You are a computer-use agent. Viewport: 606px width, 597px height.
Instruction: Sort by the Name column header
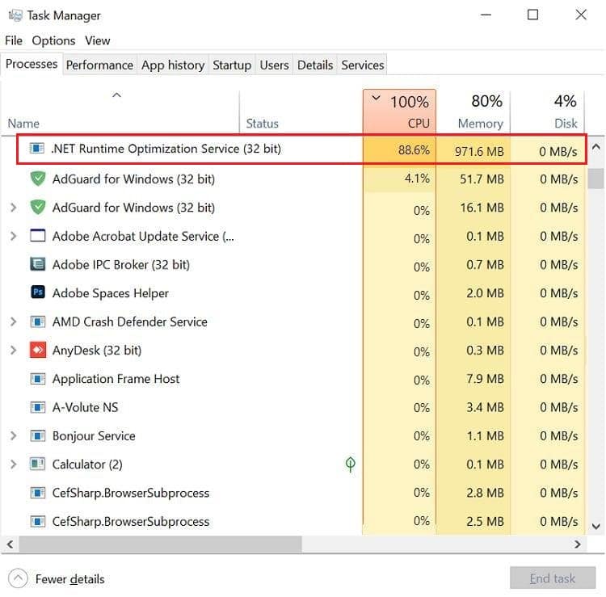coord(120,112)
